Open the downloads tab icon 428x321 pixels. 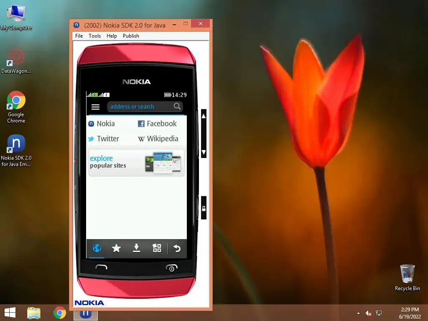pos(136,248)
